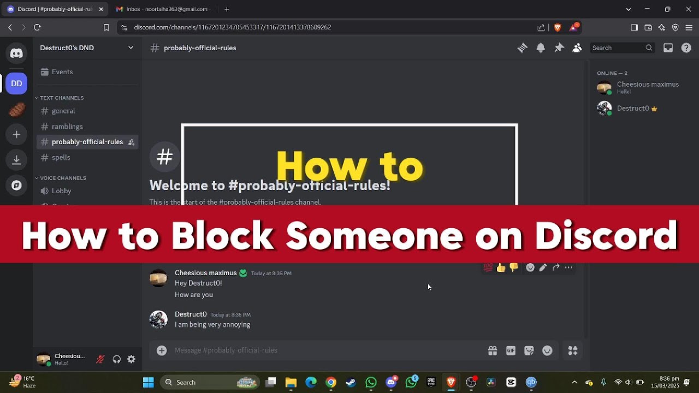
Task: Expand Destruct0's DND server menu
Action: coord(87,48)
